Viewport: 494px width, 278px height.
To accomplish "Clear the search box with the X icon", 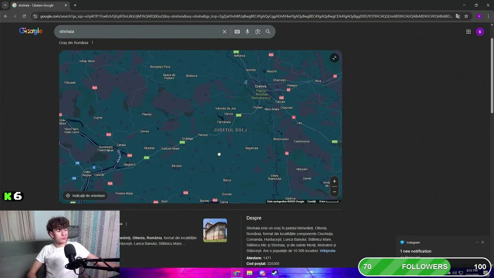I will [x=225, y=32].
